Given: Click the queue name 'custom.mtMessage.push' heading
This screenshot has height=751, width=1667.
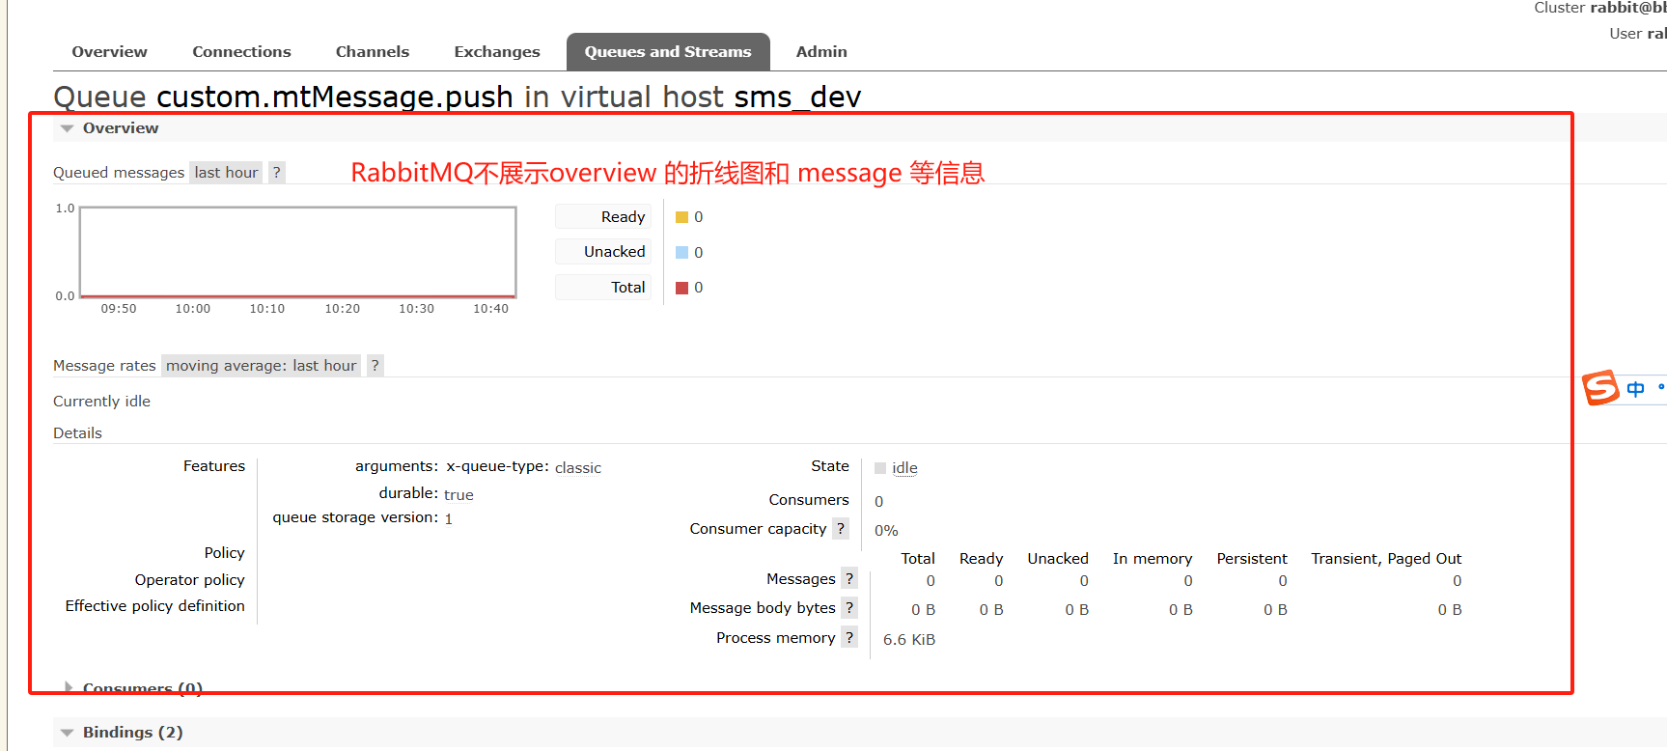Looking at the screenshot, I should [x=335, y=97].
